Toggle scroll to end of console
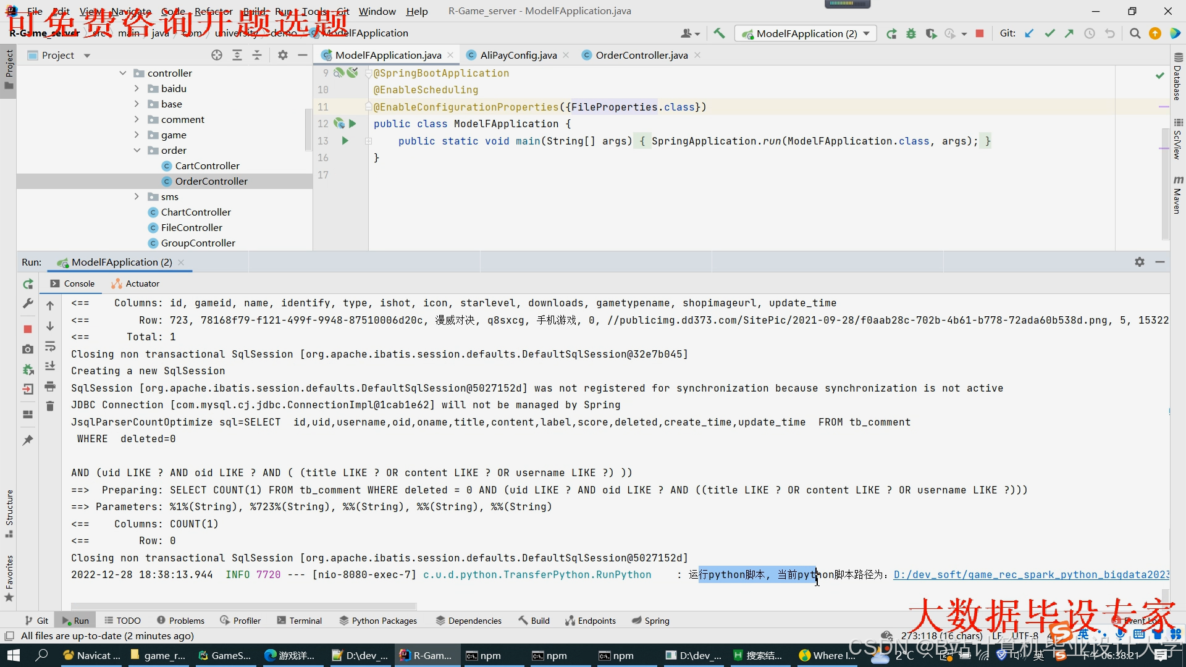 coord(50,366)
